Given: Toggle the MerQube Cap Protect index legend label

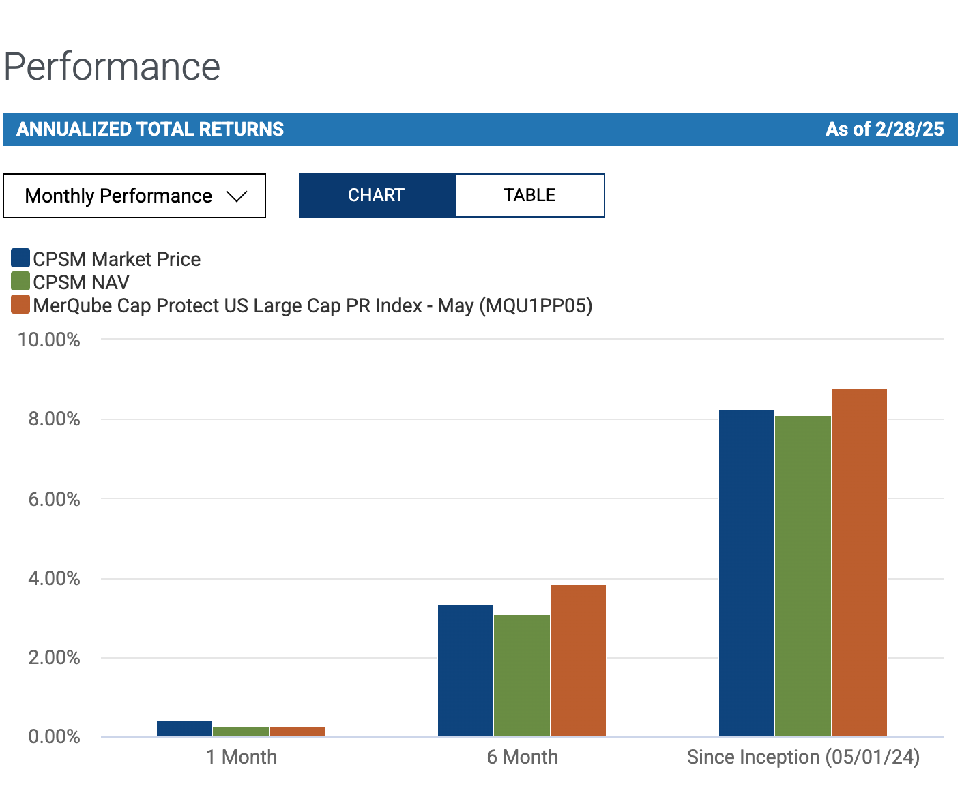Looking at the screenshot, I should (312, 305).
